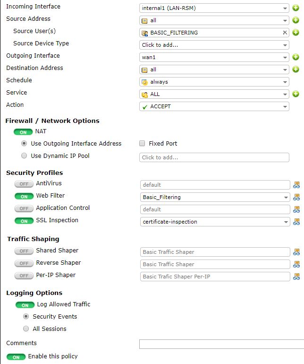The height and width of the screenshot is (364, 304).
Task: Open the Web Filter Basic_Filtering dropdown
Action: pyautogui.click(x=214, y=197)
